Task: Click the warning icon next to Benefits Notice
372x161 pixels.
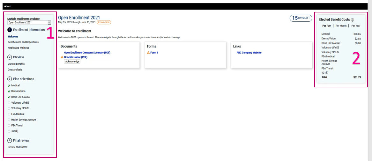Action: [62, 57]
